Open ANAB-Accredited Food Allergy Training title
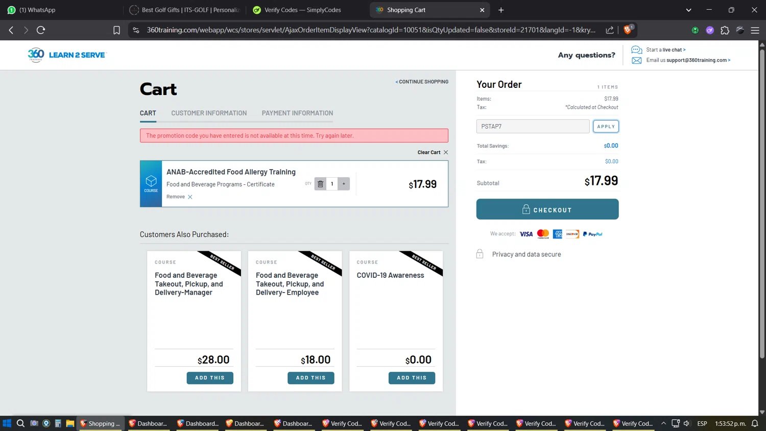This screenshot has width=766, height=431. [231, 172]
